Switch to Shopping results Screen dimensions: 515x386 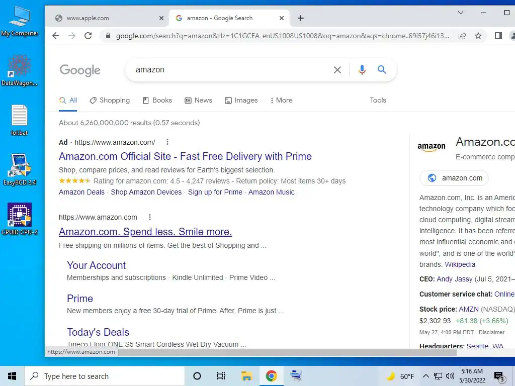[x=110, y=100]
